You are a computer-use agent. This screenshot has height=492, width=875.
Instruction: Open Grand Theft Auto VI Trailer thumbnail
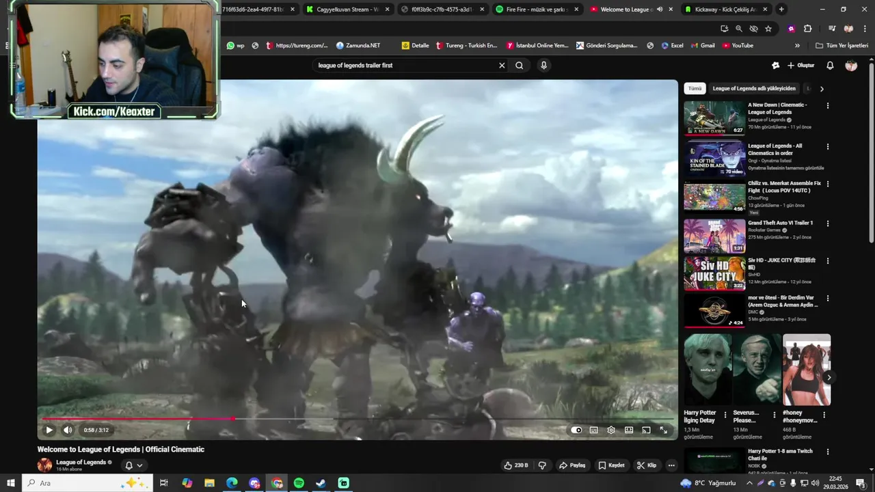(x=714, y=236)
